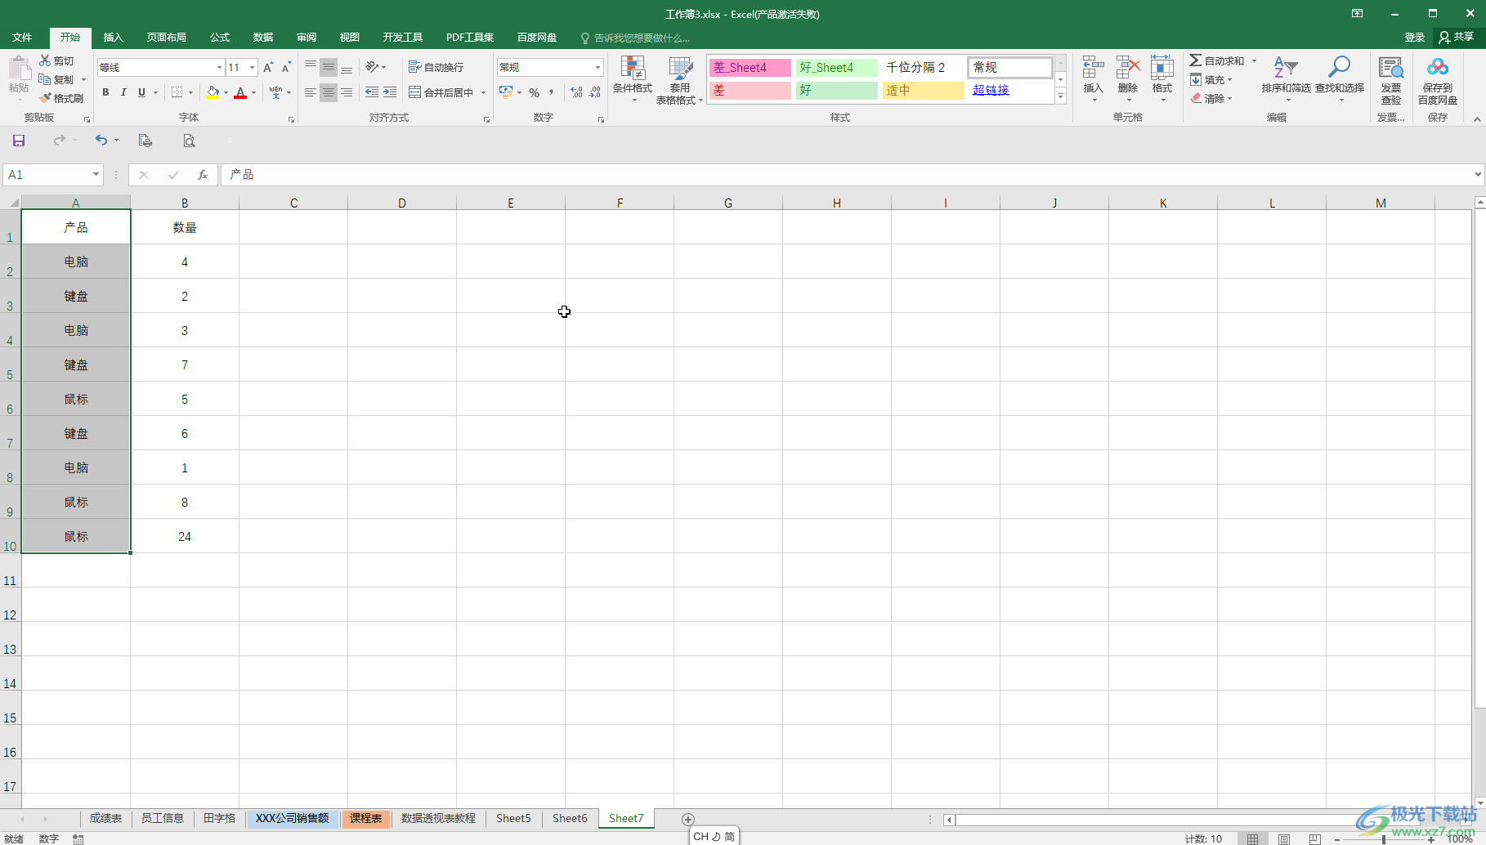
Task: Open the number format dropdown
Action: tap(598, 67)
